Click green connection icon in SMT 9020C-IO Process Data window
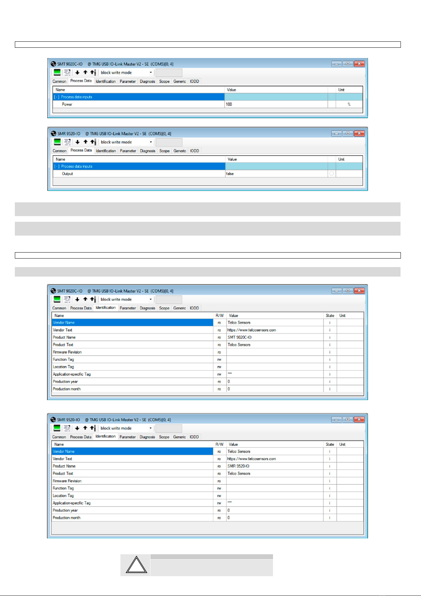 click(x=57, y=73)
